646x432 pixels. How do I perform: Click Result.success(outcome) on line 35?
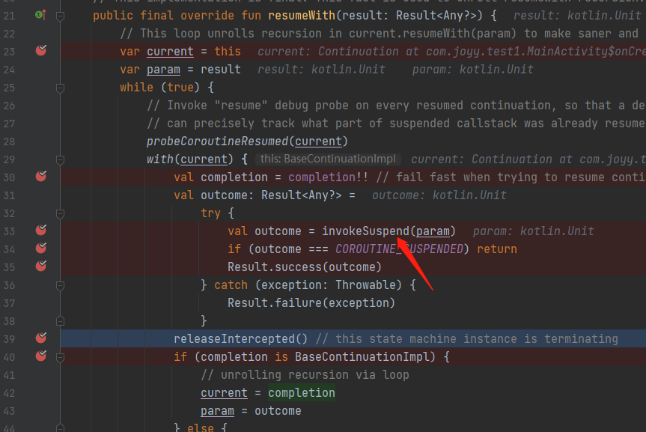click(x=305, y=267)
